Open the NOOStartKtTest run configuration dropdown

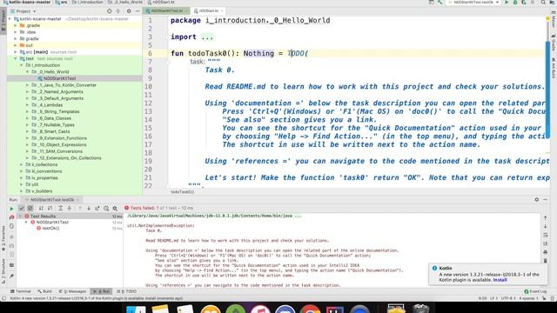(x=473, y=3)
